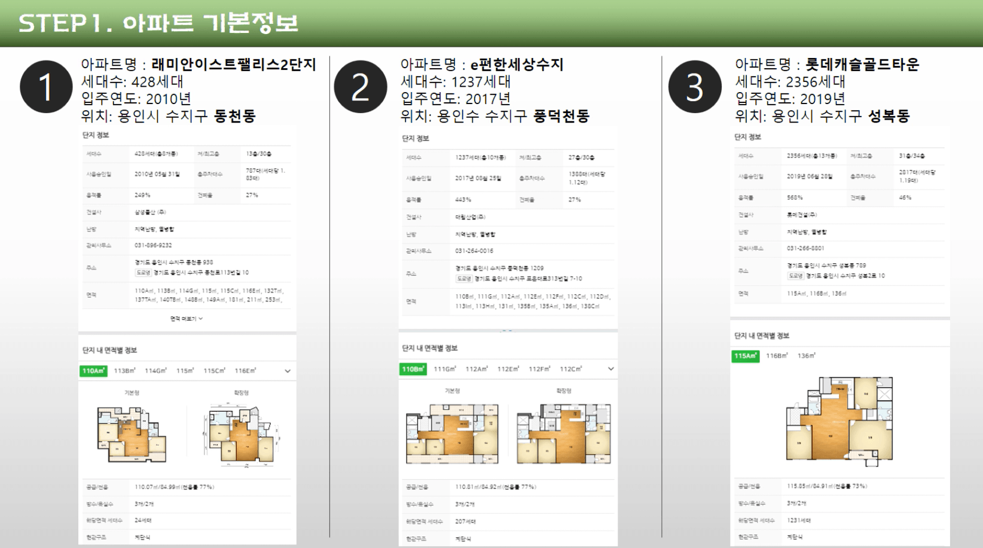Open area-type dropdown chevron beside 112Cm²
This screenshot has height=548, width=983.
click(x=610, y=369)
